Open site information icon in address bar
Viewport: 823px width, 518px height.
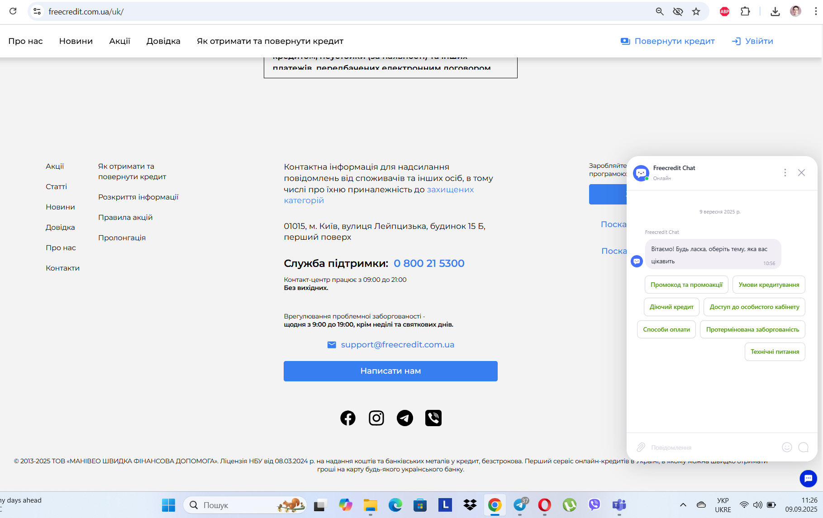[x=37, y=11]
